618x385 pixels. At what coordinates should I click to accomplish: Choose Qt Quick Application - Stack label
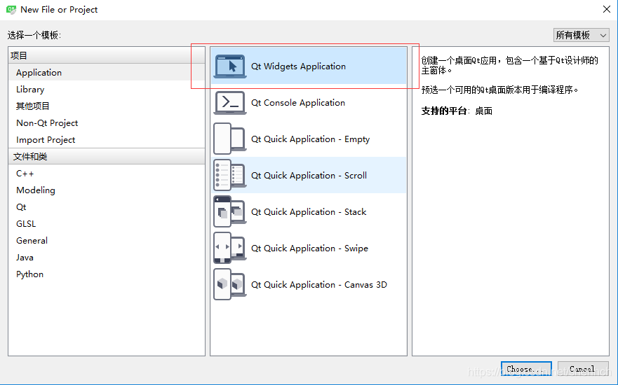tap(309, 212)
